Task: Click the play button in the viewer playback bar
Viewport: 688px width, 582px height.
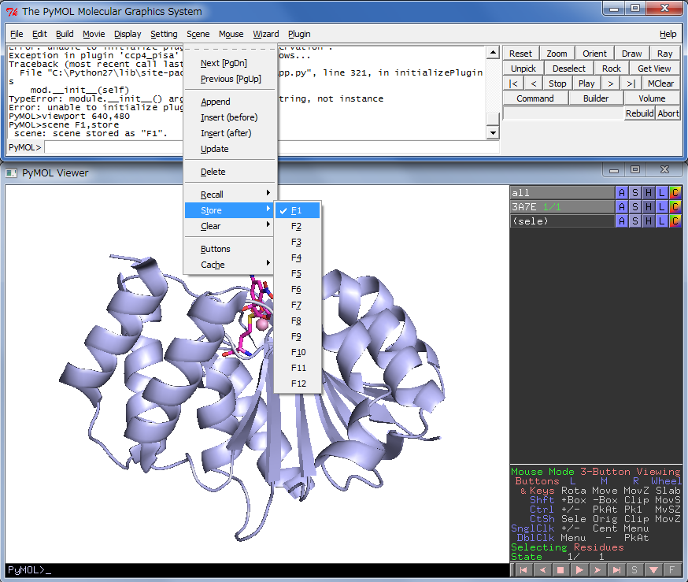Action: point(580,569)
